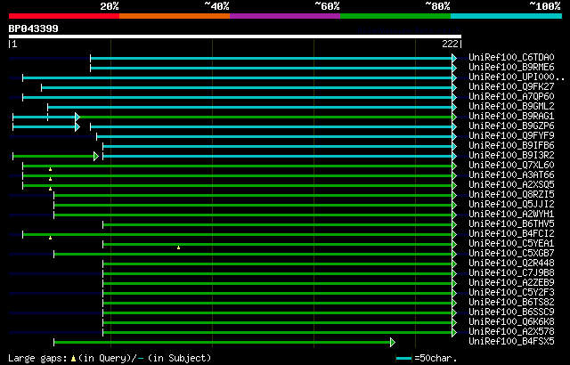
Task: Click arrowhead ending B9RAG1's short cyan segment
Action: click(x=77, y=117)
